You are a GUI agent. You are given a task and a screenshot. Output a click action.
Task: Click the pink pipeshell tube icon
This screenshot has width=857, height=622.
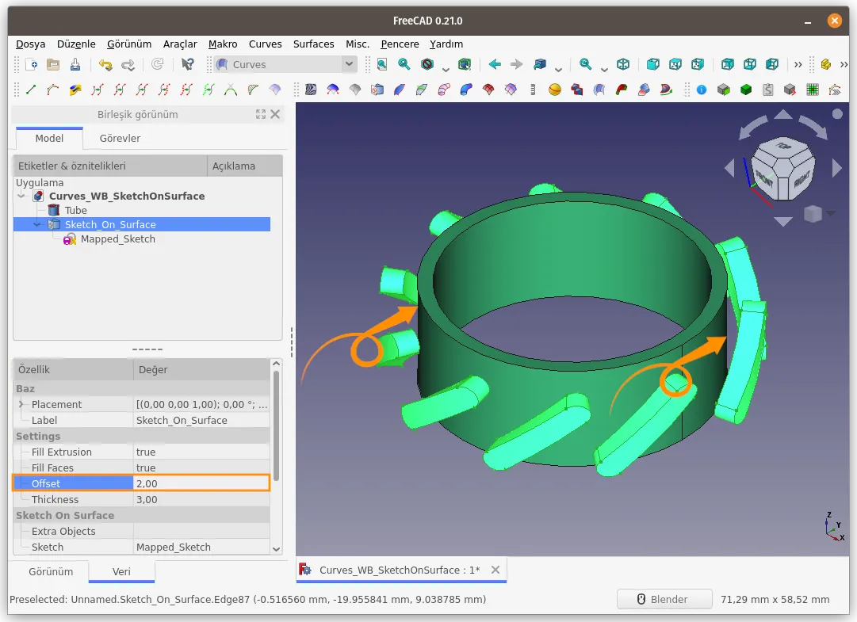[x=444, y=90]
